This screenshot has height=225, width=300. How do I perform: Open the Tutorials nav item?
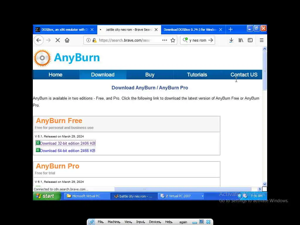(x=197, y=75)
